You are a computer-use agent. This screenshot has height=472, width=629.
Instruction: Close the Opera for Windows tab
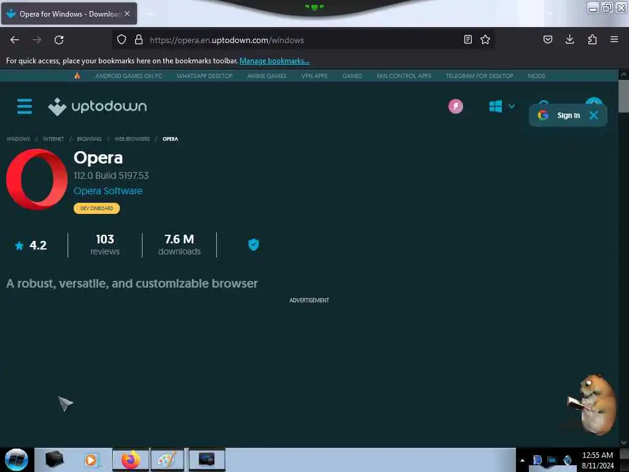click(x=127, y=14)
